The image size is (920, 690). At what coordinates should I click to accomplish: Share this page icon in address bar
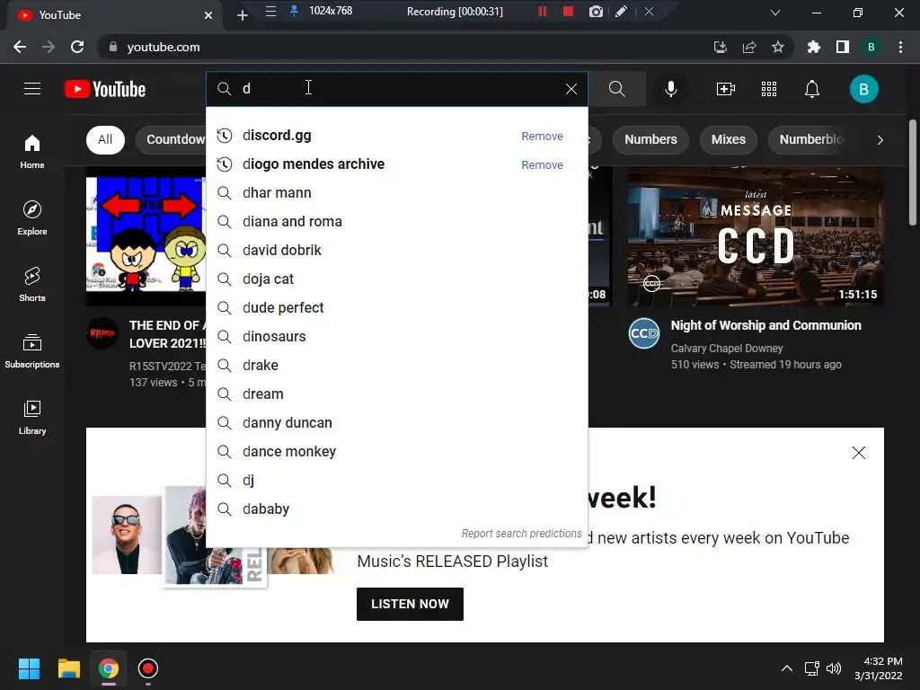pos(748,47)
